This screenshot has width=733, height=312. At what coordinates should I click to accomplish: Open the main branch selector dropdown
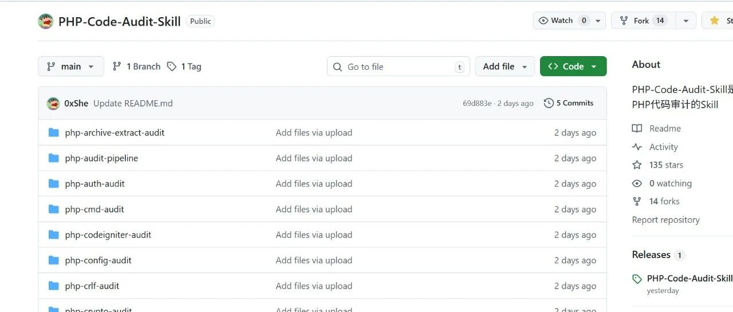[71, 66]
